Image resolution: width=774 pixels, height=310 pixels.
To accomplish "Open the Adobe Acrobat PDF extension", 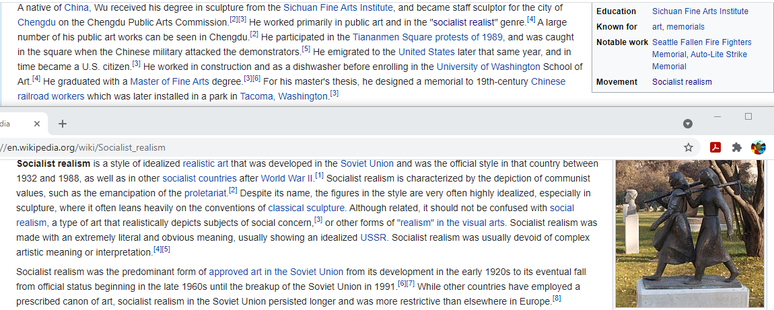I will coord(715,147).
